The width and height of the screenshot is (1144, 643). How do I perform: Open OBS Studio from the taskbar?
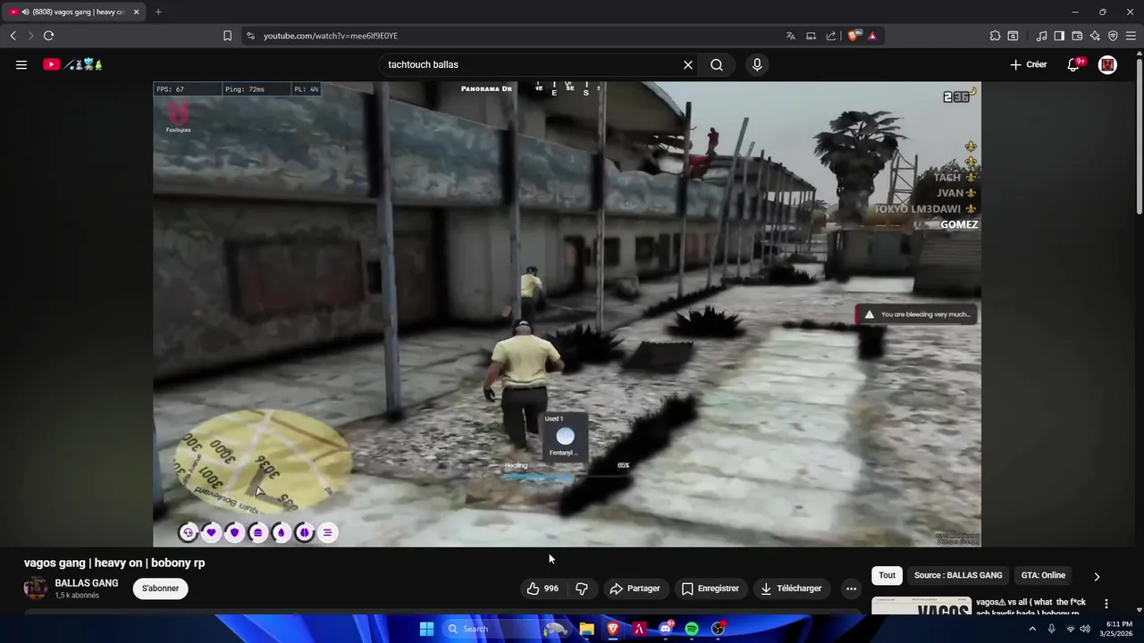(718, 629)
